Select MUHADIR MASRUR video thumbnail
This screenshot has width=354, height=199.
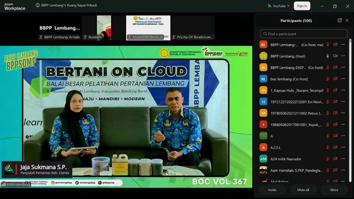click(x=148, y=28)
